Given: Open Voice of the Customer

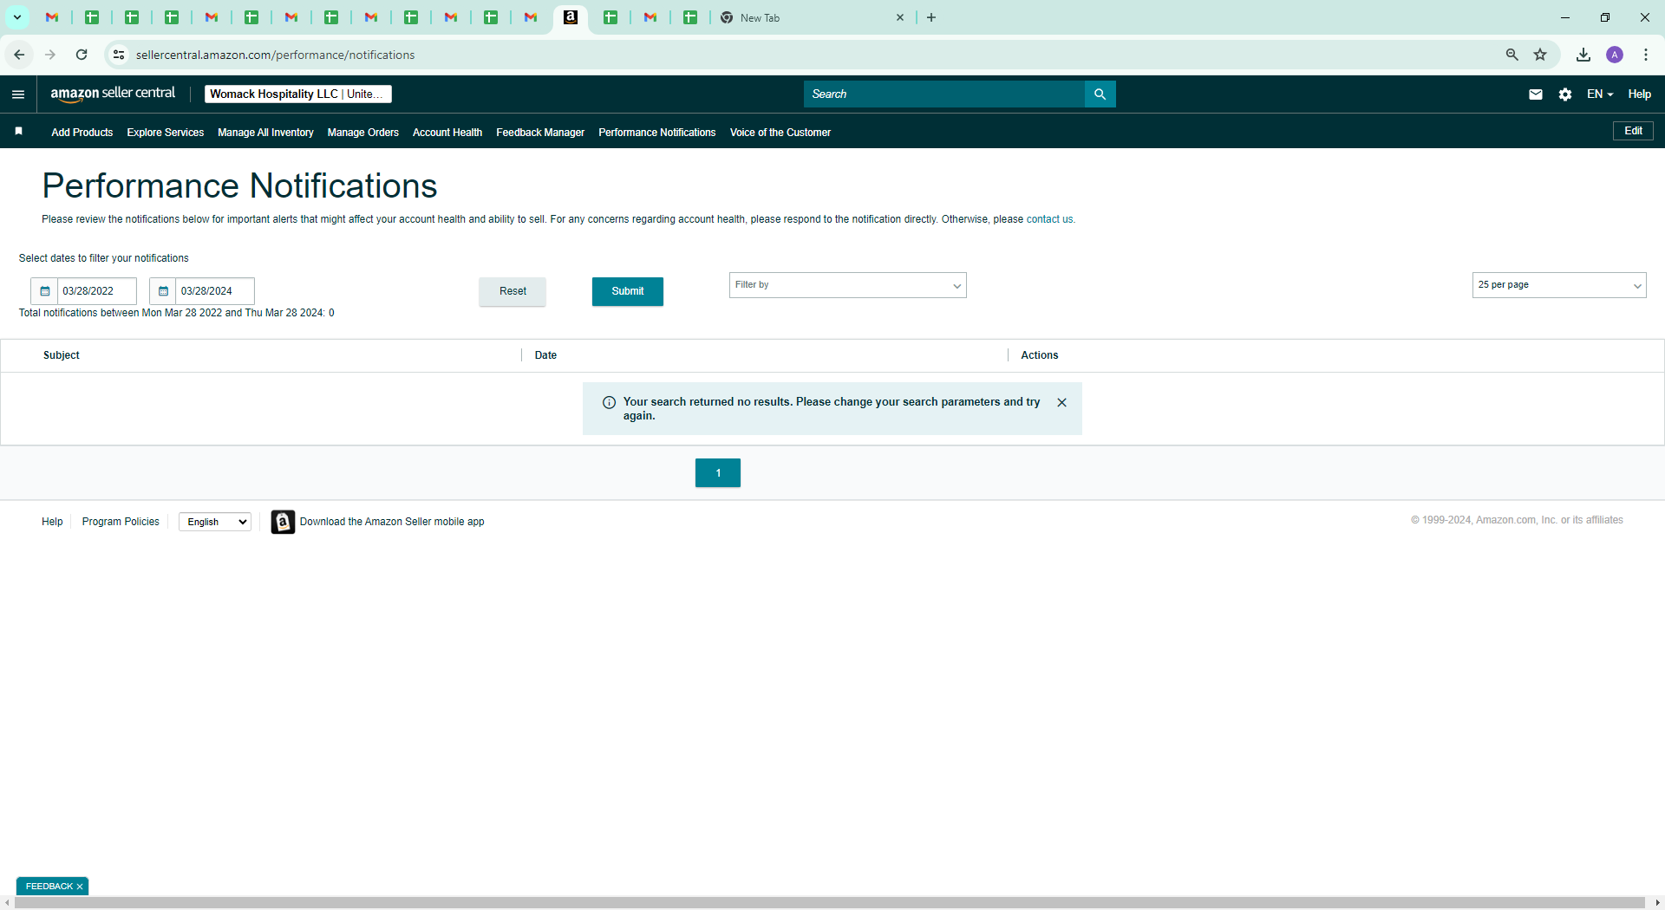Looking at the screenshot, I should (x=780, y=133).
